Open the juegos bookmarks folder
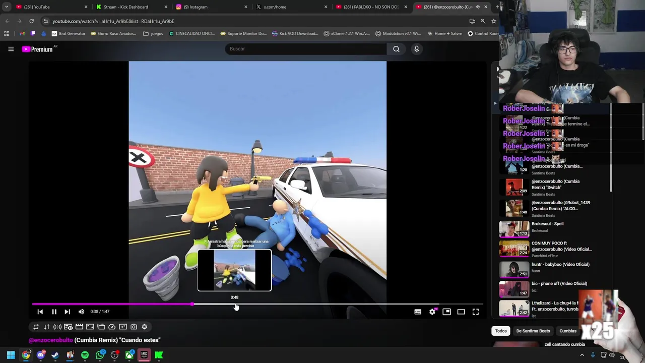645x363 pixels. point(153,34)
